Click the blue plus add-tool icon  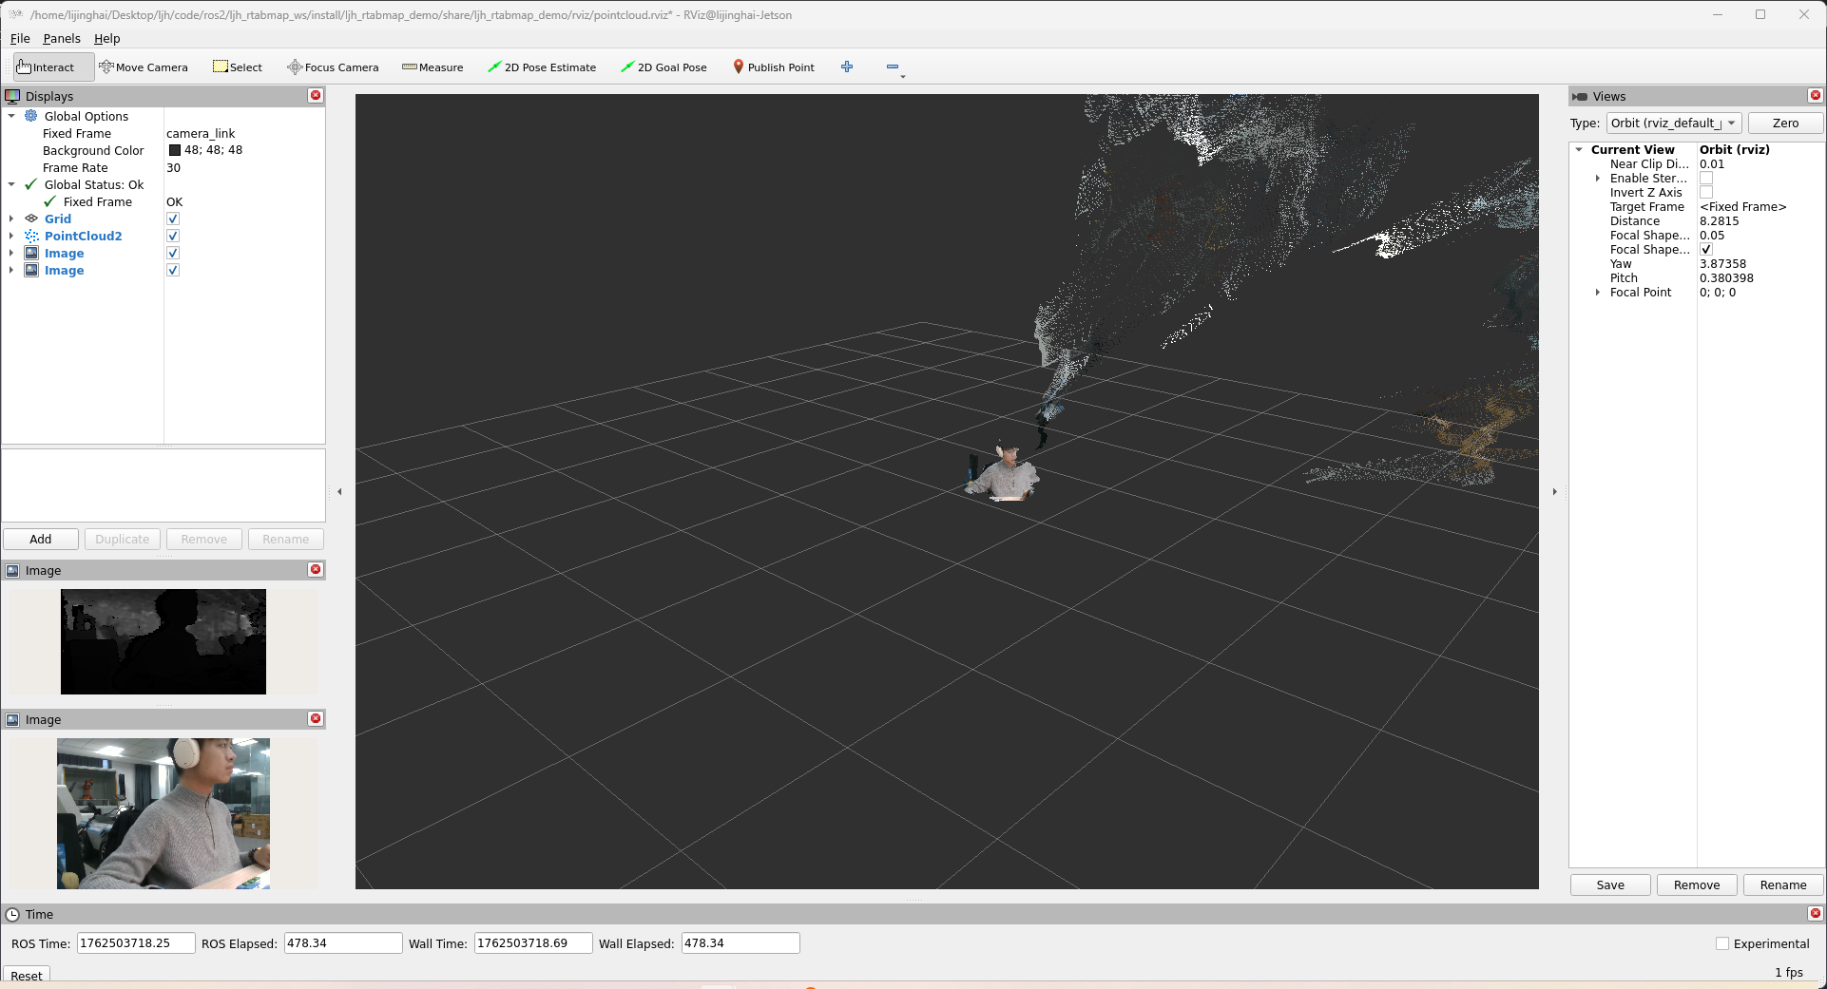(x=847, y=67)
